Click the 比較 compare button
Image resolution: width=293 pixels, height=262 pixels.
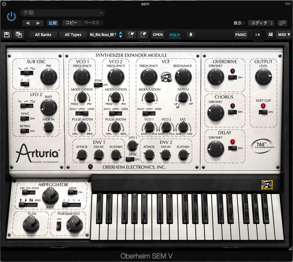(53, 23)
